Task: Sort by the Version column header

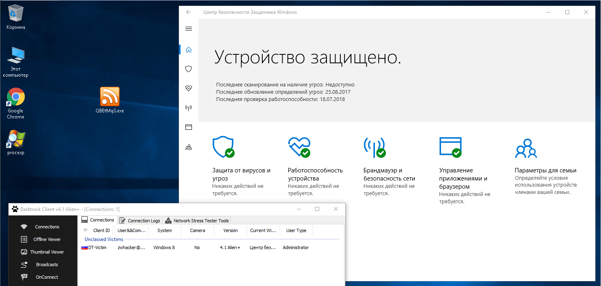Action: [231, 230]
